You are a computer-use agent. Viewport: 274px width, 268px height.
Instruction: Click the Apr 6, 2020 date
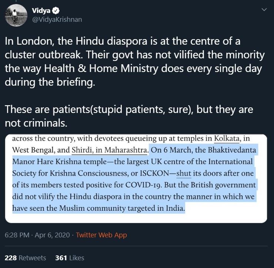[53, 235]
